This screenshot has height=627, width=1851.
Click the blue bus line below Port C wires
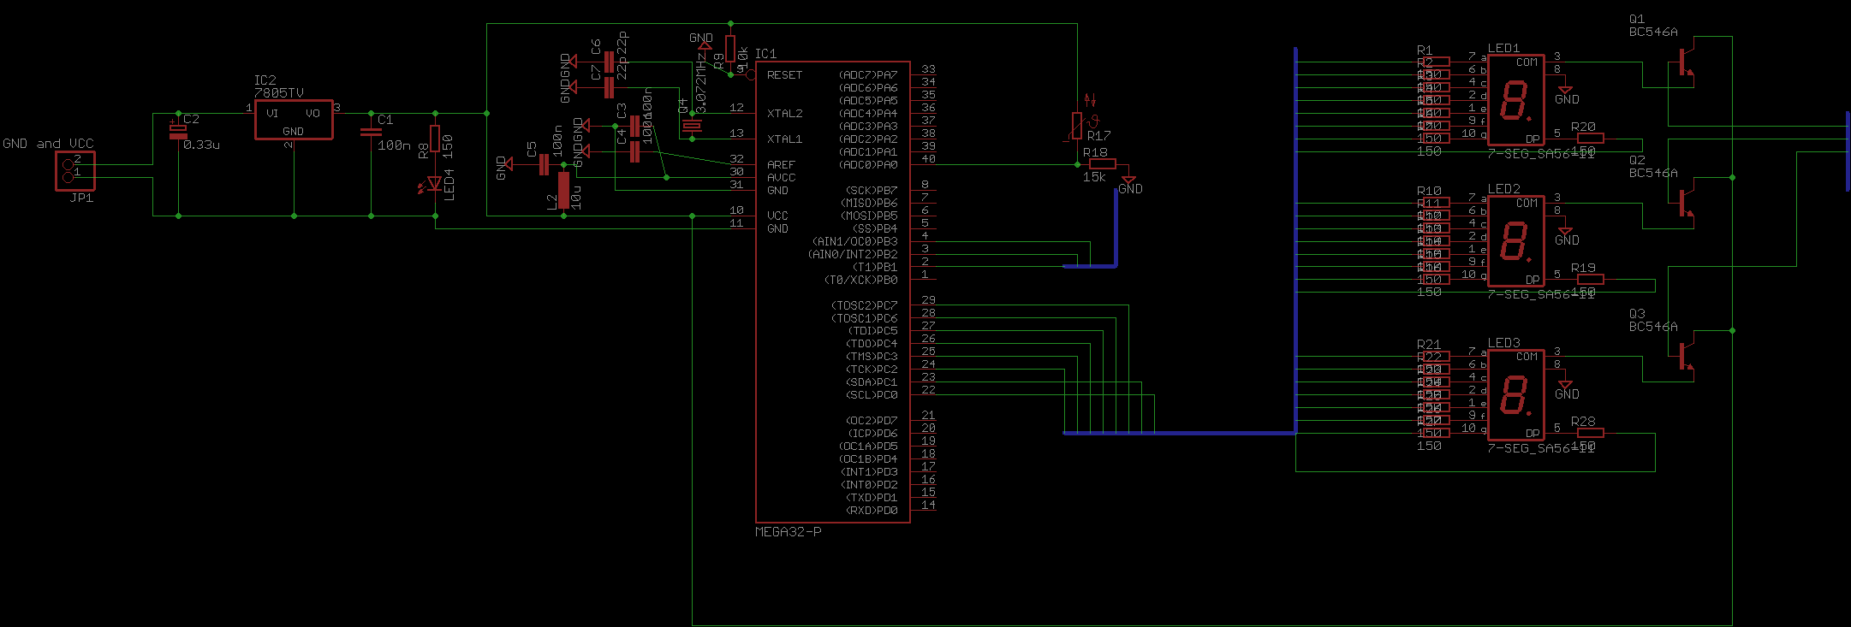(1180, 434)
